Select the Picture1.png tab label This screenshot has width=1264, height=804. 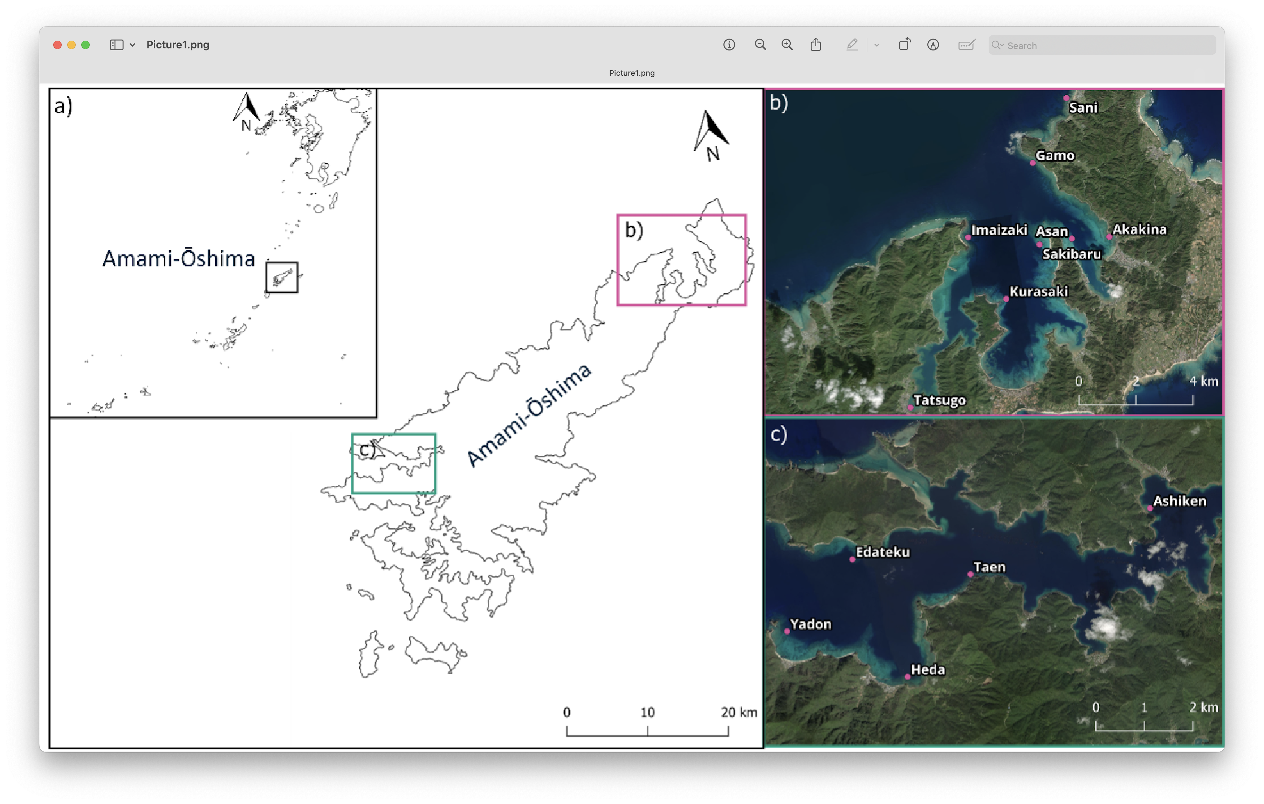click(x=632, y=73)
